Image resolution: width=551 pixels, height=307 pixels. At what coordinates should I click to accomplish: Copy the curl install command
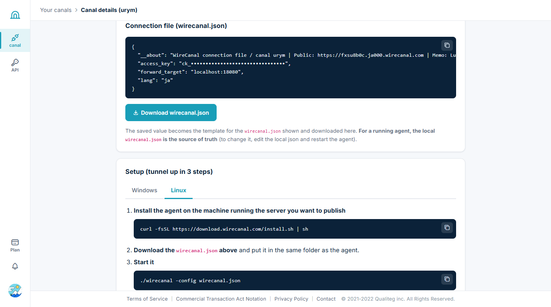[x=447, y=227]
